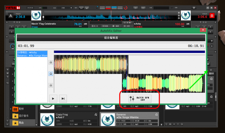Click the dark blue mix timeline bar
225x133 pixels.
[129, 52]
